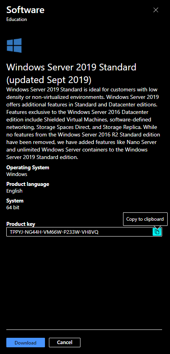
Task: Click the Windows operating system value
Action: [x=17, y=174]
